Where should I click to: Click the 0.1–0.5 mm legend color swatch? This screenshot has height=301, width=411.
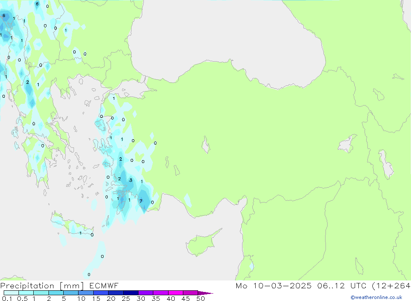pos(11,293)
